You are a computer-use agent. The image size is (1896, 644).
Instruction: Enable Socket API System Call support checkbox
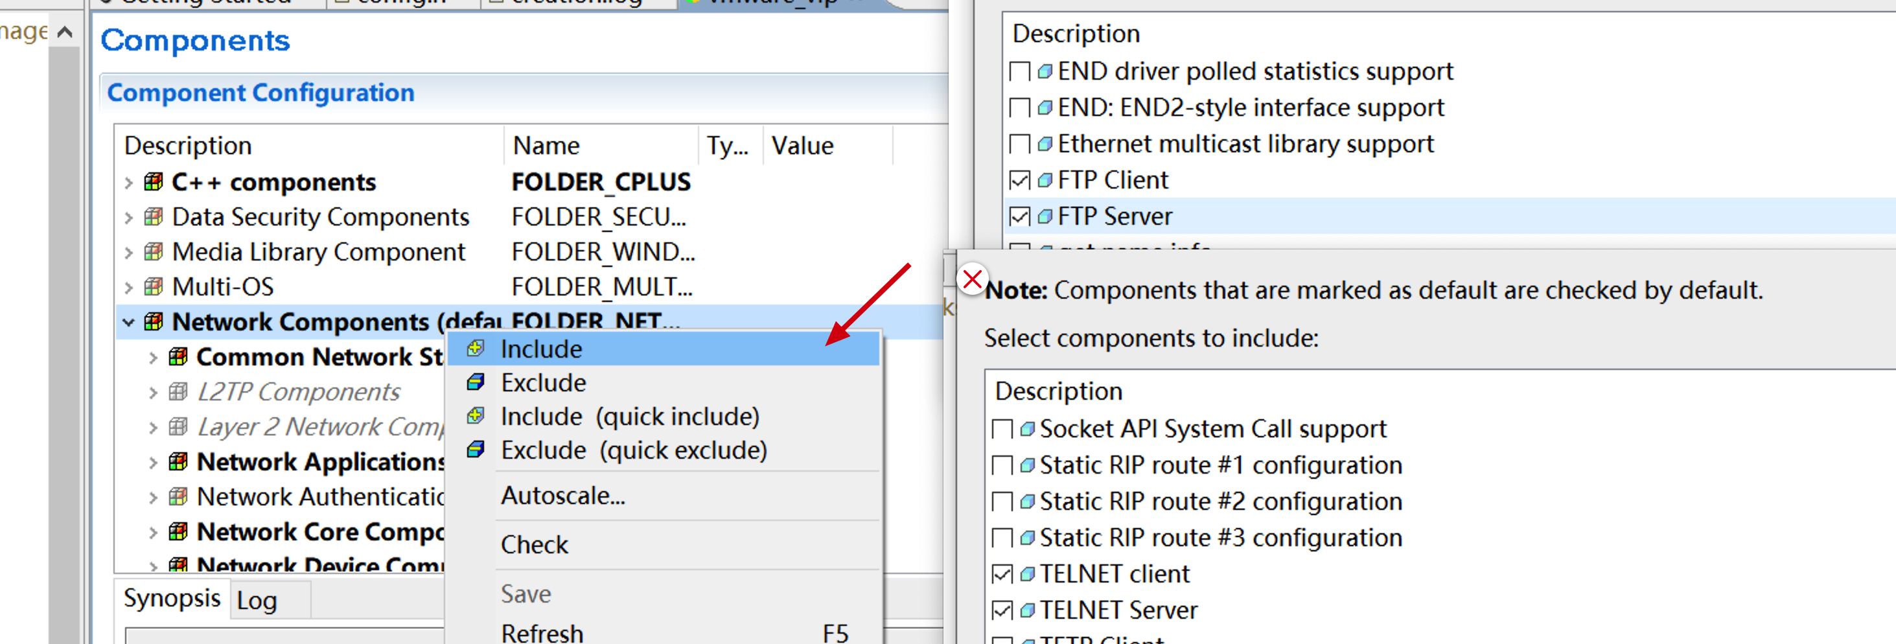pos(1002,428)
